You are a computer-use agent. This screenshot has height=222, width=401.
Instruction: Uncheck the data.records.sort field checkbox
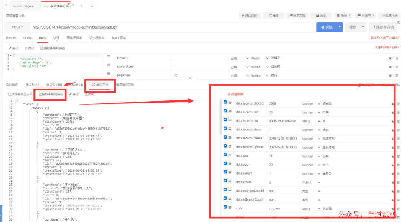click(225, 111)
